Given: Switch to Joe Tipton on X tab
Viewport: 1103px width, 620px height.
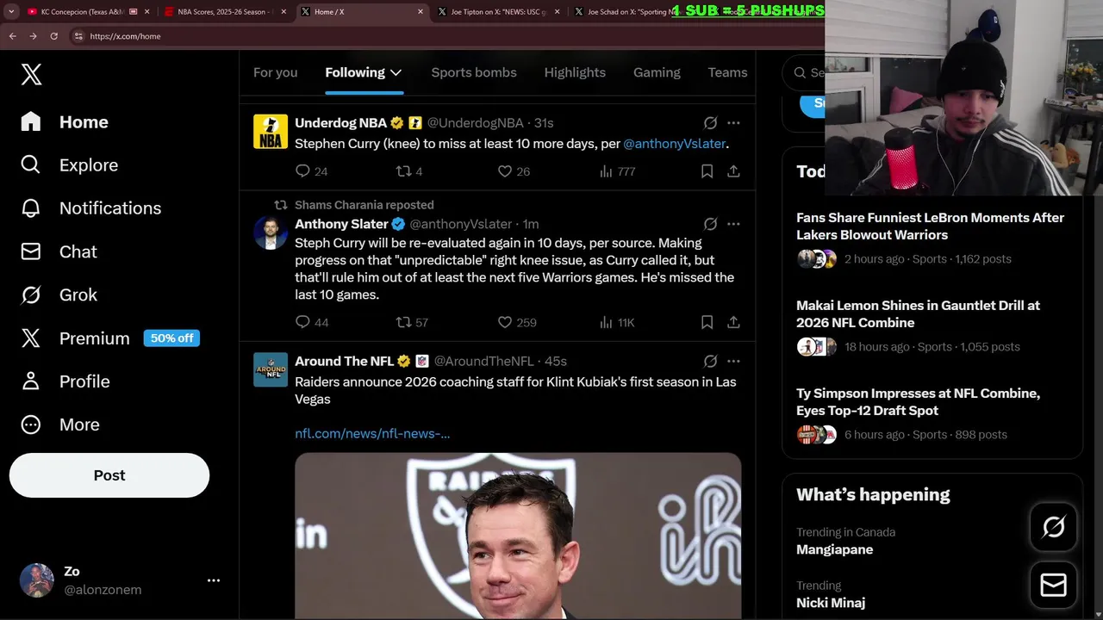Looking at the screenshot, I should (498, 12).
